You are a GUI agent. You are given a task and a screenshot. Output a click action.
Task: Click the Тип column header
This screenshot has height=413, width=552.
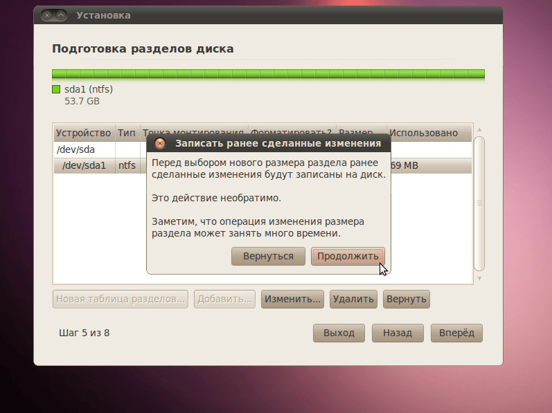(127, 133)
